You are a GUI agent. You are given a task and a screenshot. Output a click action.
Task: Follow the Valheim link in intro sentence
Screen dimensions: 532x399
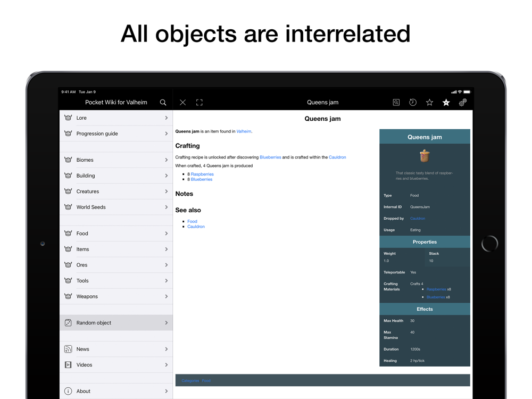click(244, 131)
